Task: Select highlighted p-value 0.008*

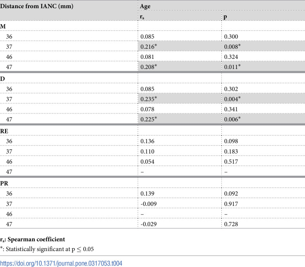Action: [232, 46]
